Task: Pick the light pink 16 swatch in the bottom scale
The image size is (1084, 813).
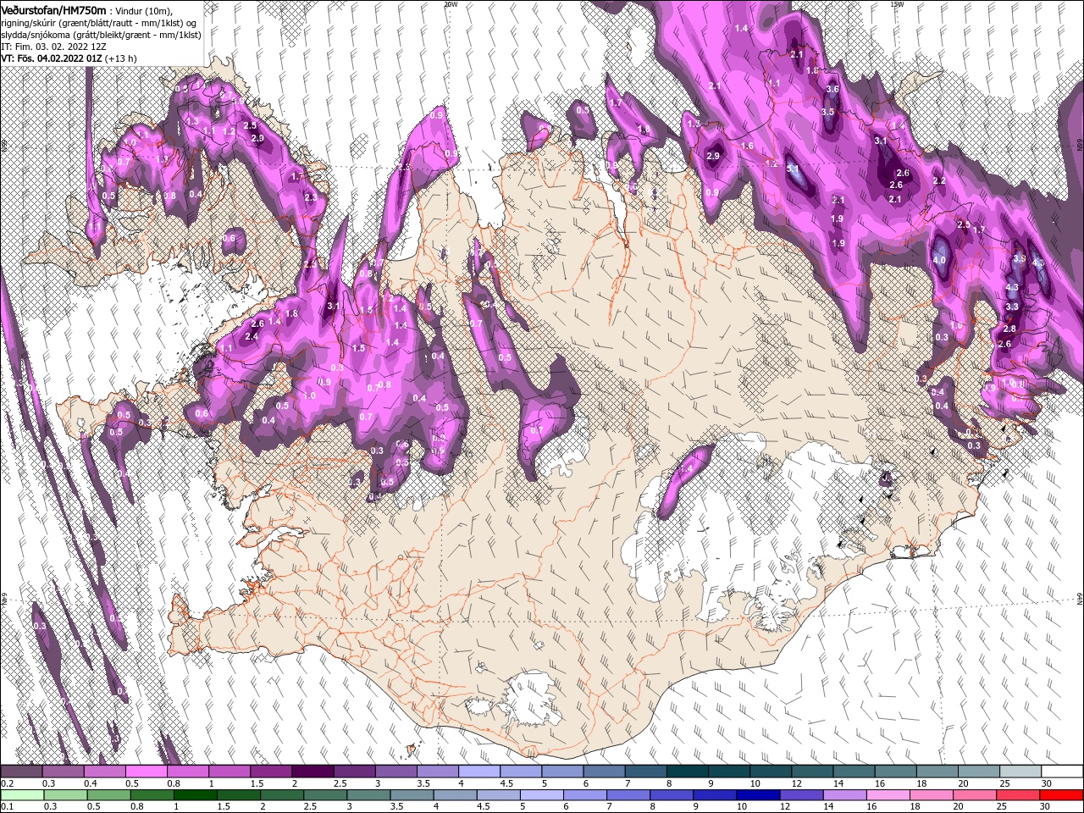Action: click(x=888, y=795)
